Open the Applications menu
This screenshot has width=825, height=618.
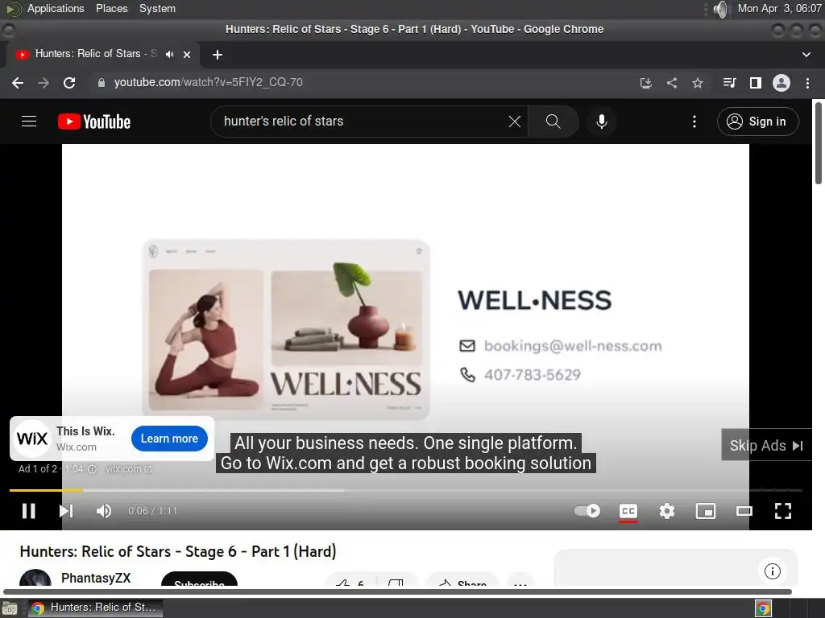(x=56, y=8)
